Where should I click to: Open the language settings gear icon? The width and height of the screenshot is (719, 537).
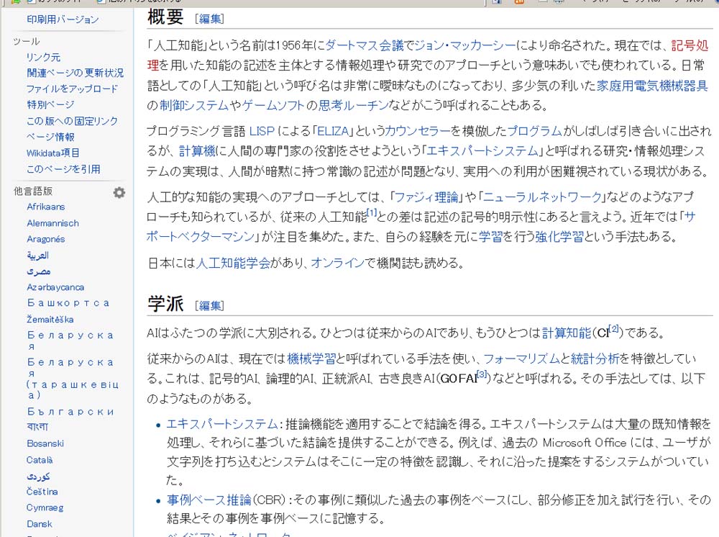pyautogui.click(x=119, y=192)
